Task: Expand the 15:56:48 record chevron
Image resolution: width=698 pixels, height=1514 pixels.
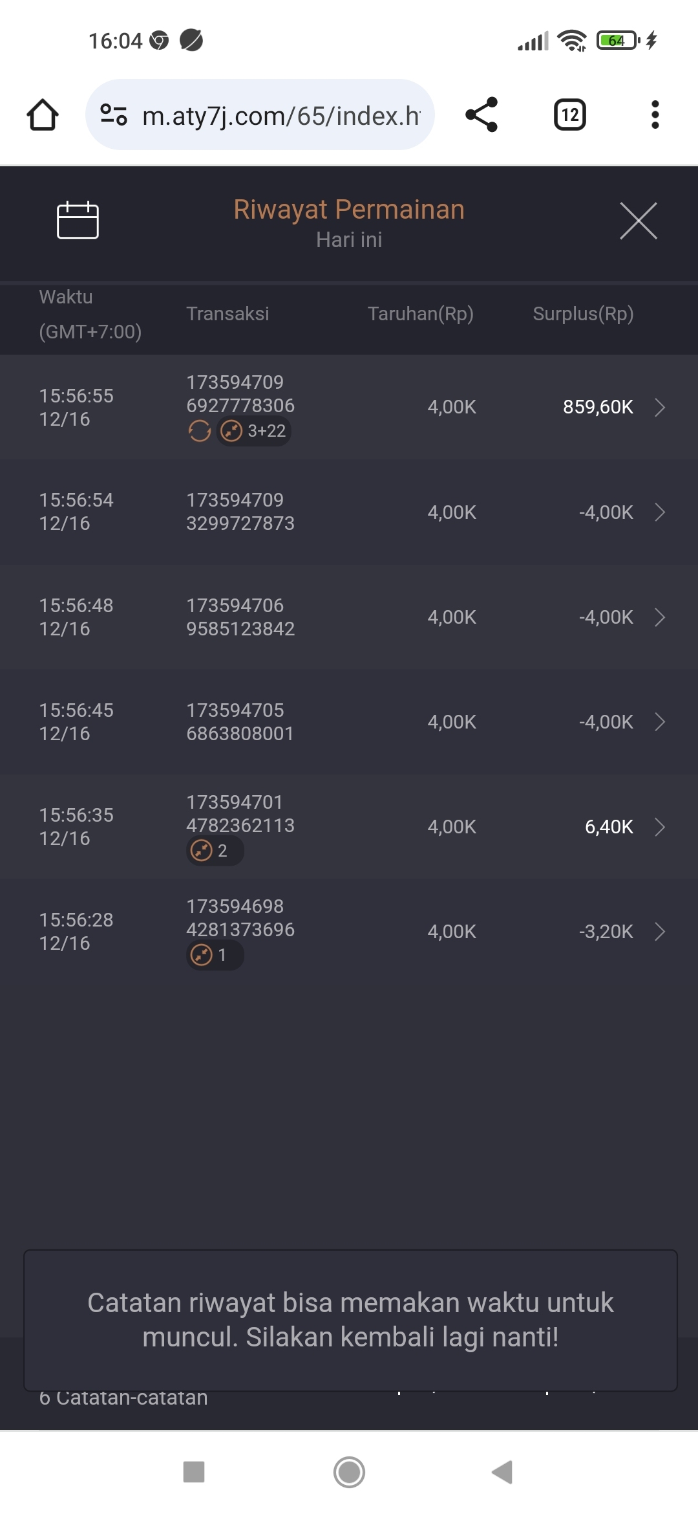Action: (x=659, y=617)
